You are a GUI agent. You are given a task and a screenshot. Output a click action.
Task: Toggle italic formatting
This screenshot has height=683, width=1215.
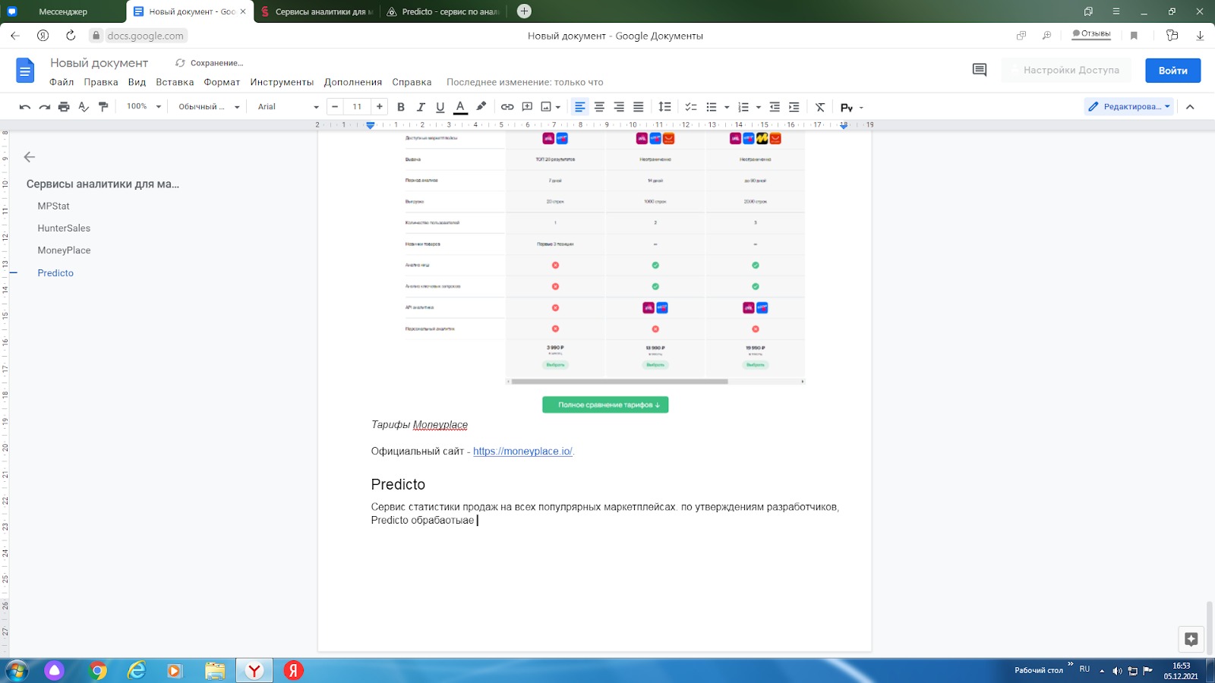[421, 107]
